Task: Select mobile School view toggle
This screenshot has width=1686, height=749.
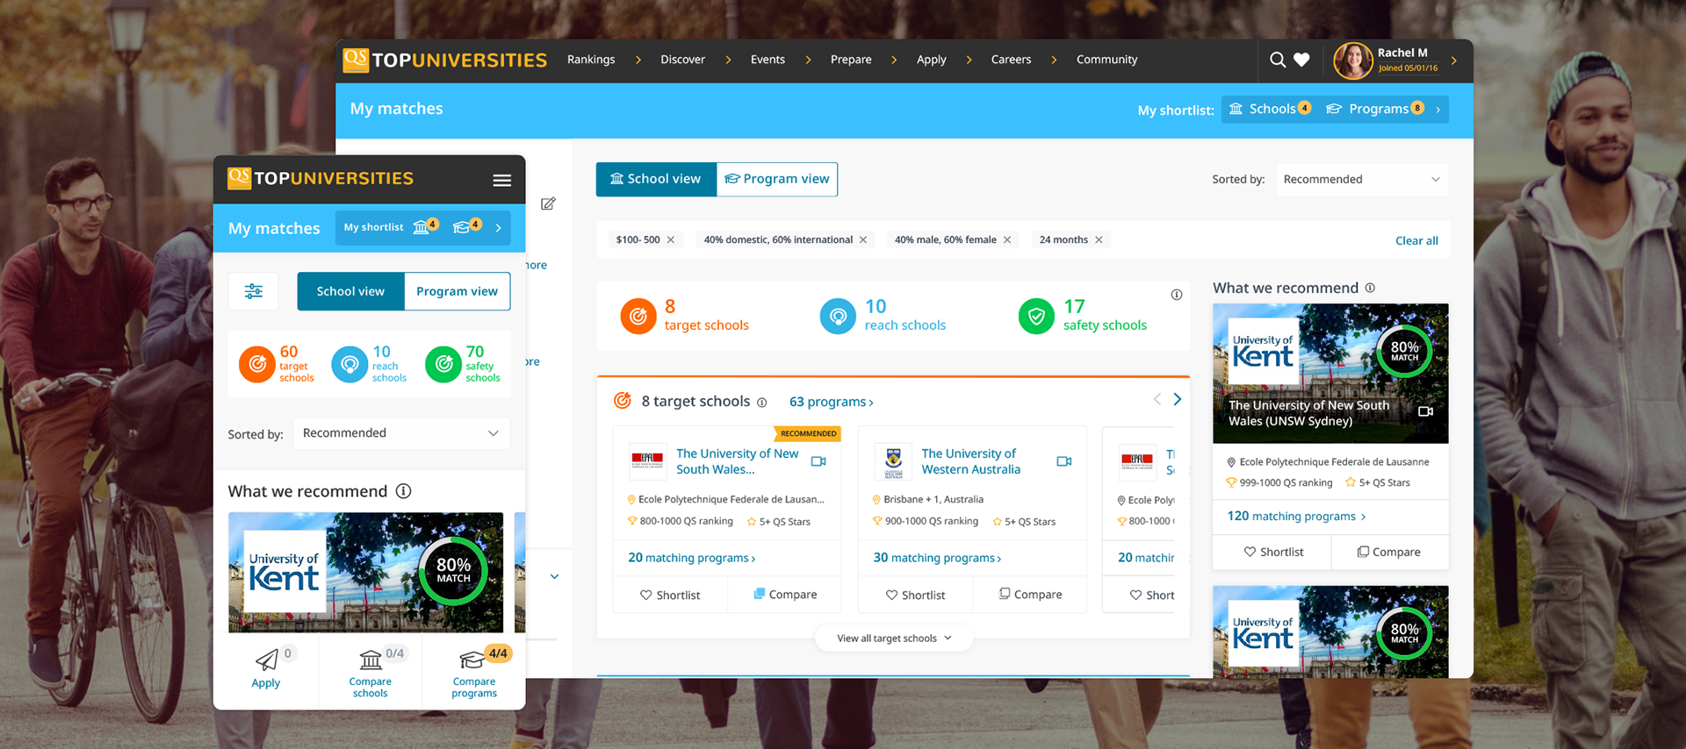Action: 350,291
